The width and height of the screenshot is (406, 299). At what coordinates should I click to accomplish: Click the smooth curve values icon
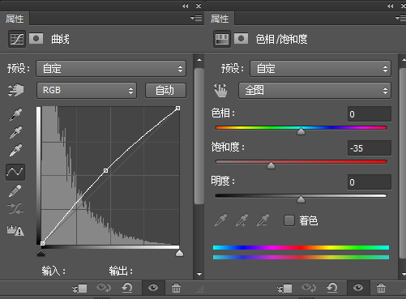15,208
